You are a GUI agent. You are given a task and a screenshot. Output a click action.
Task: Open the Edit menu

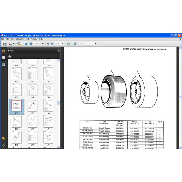click(x=7, y=39)
